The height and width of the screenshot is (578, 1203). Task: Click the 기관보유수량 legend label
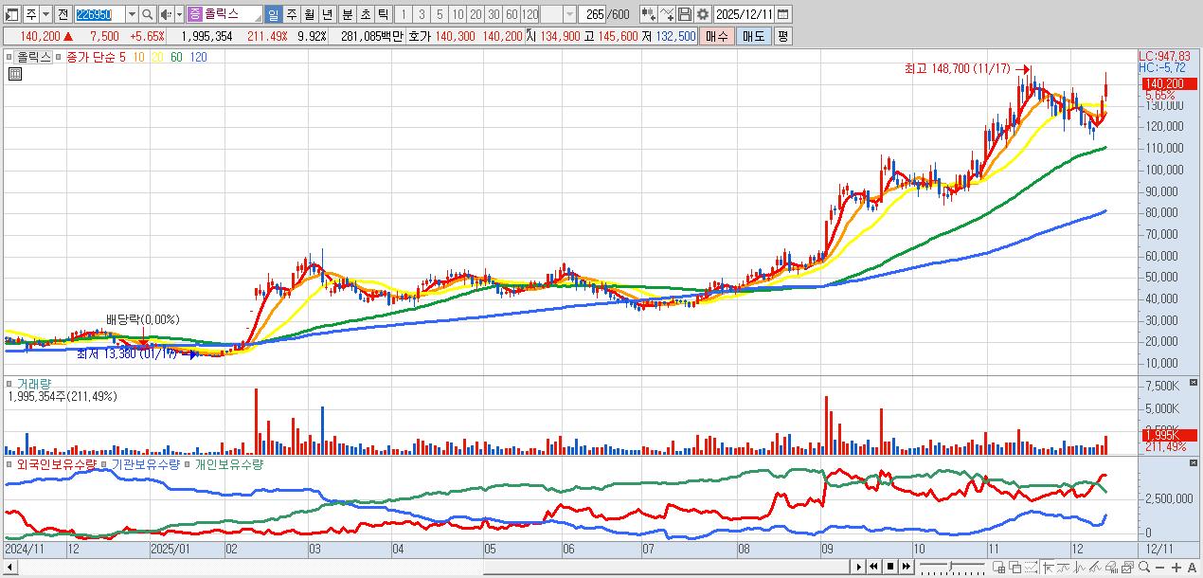click(146, 464)
